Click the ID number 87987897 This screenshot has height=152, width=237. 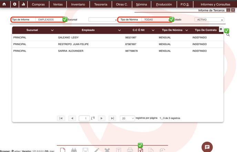point(131,44)
